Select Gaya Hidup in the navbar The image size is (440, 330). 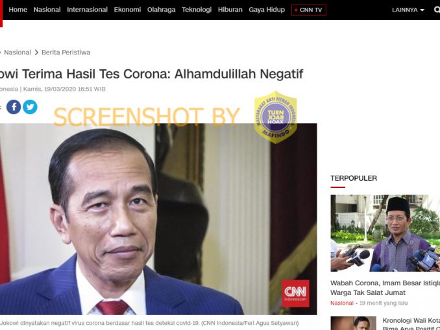tap(267, 10)
